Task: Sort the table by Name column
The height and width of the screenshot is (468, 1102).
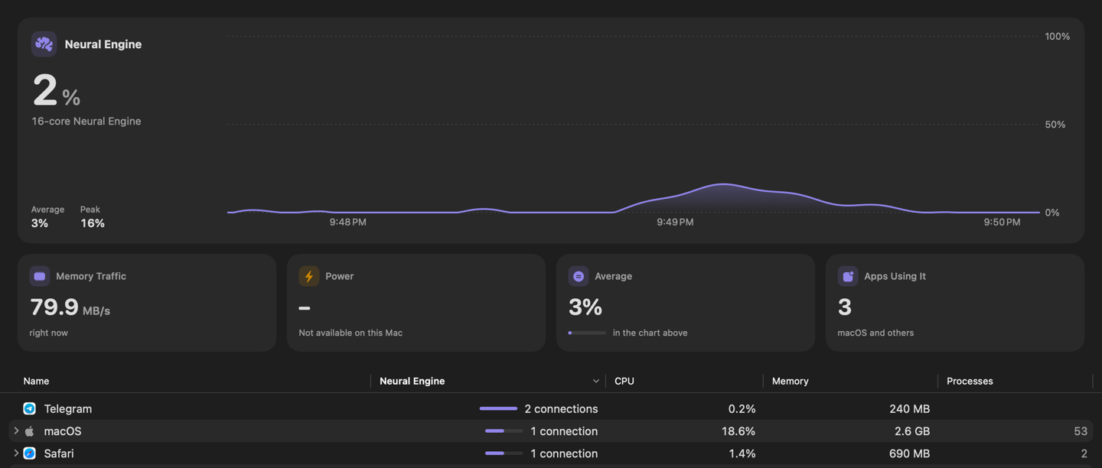Action: [36, 381]
